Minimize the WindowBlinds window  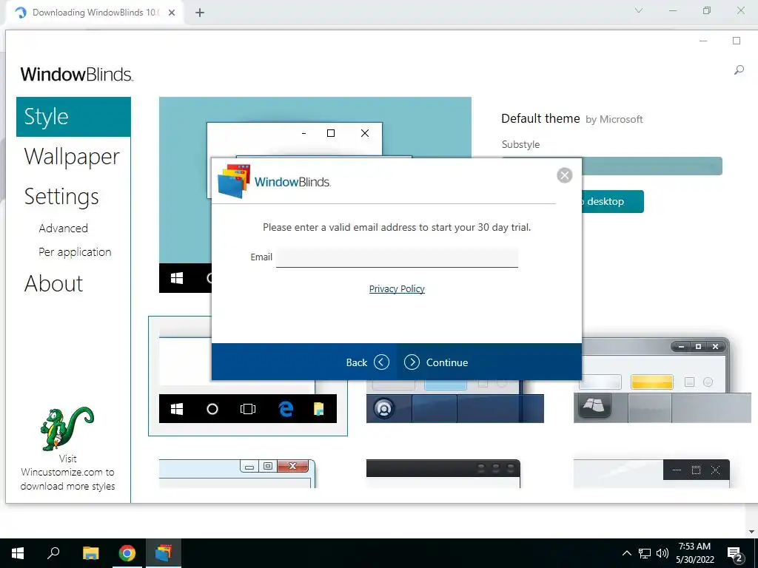click(703, 41)
